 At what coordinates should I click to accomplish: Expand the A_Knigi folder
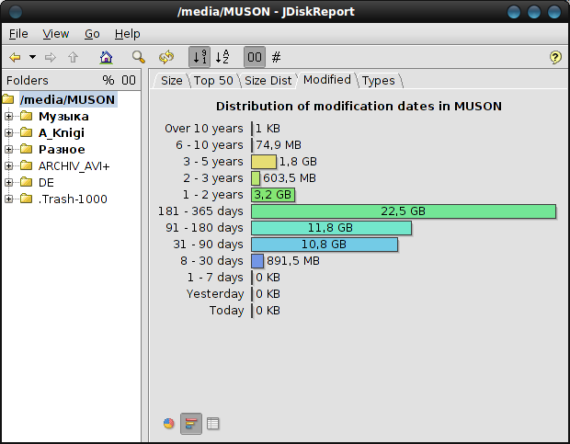point(8,133)
